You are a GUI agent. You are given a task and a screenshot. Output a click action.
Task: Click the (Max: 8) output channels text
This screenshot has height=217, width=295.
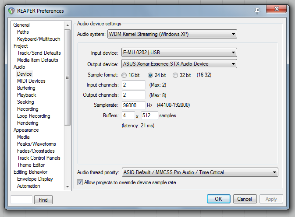[158, 95]
